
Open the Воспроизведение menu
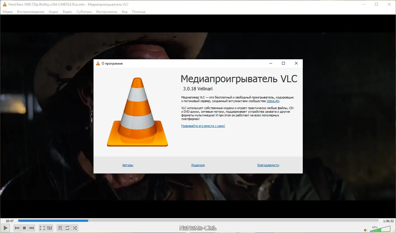click(31, 12)
